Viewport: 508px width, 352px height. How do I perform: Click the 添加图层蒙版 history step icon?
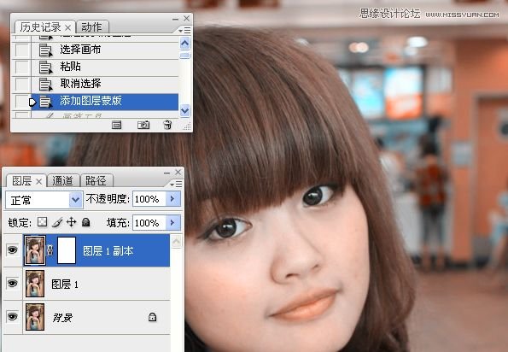[x=45, y=102]
